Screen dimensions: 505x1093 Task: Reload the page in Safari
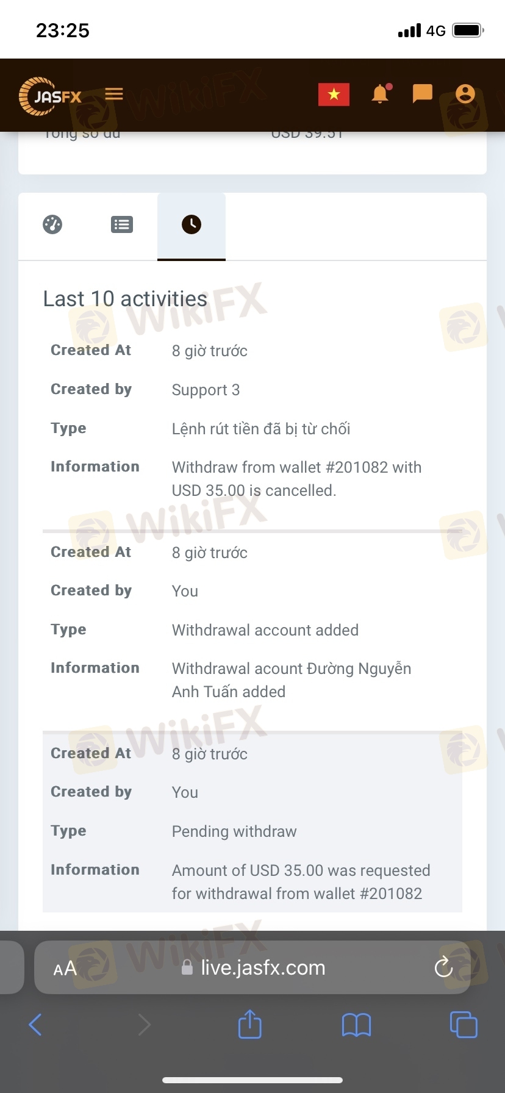443,967
